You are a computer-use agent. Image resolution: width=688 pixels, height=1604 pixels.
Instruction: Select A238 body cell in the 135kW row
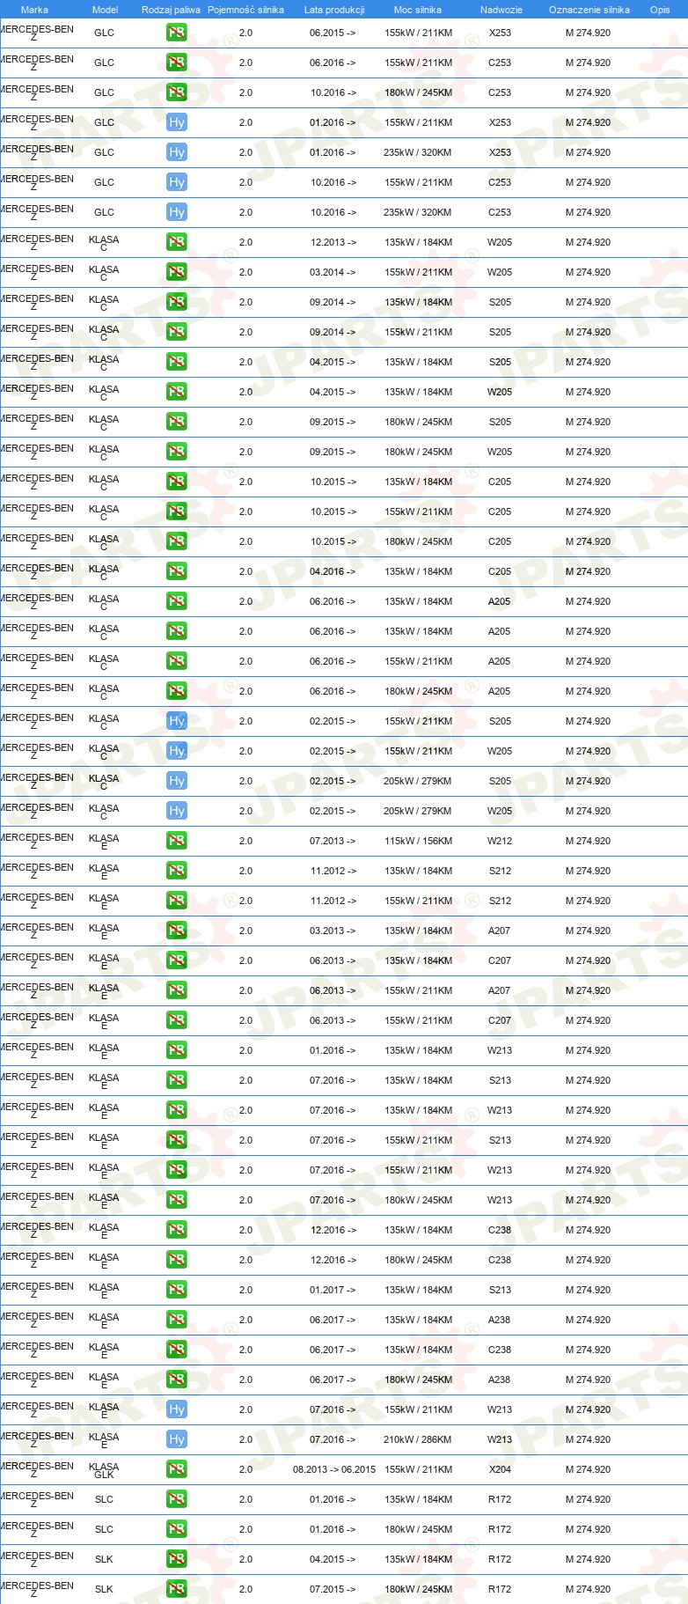[500, 1320]
